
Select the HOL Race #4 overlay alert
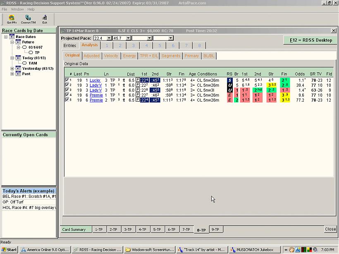[x=29, y=208]
